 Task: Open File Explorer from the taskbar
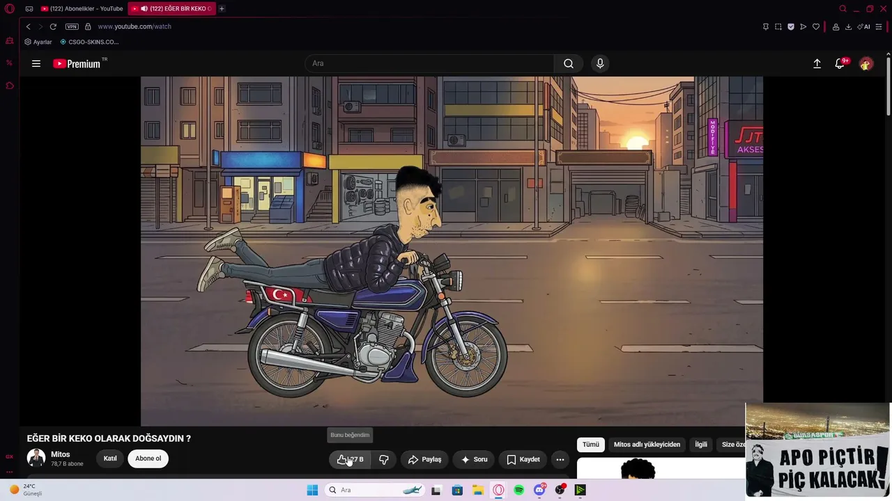coord(478,490)
